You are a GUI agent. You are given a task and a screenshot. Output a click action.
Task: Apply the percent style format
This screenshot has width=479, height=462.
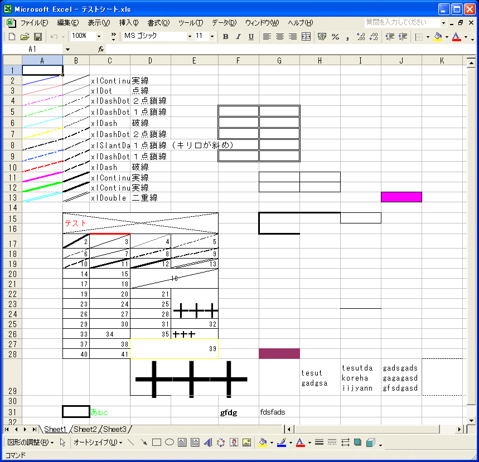[335, 36]
